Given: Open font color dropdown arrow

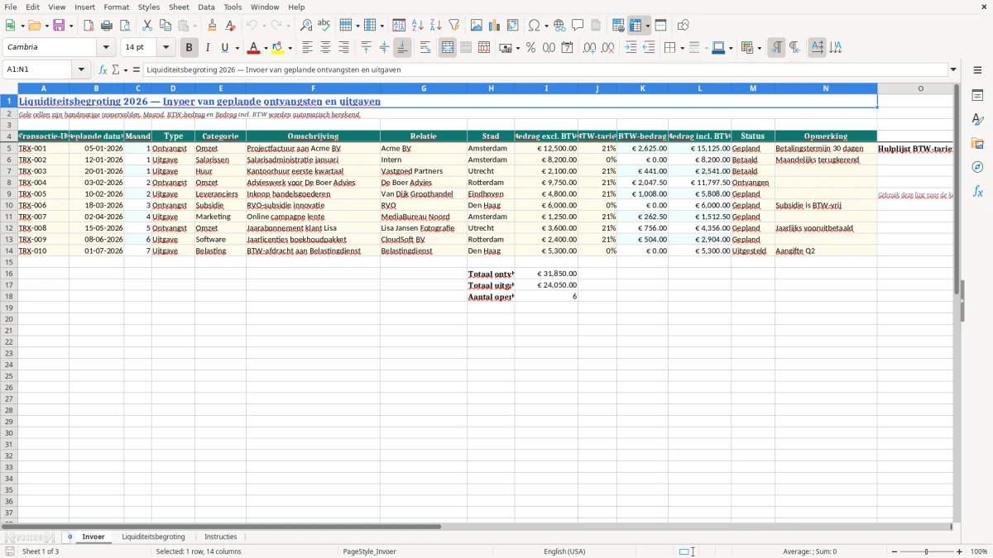Looking at the screenshot, I should (266, 48).
